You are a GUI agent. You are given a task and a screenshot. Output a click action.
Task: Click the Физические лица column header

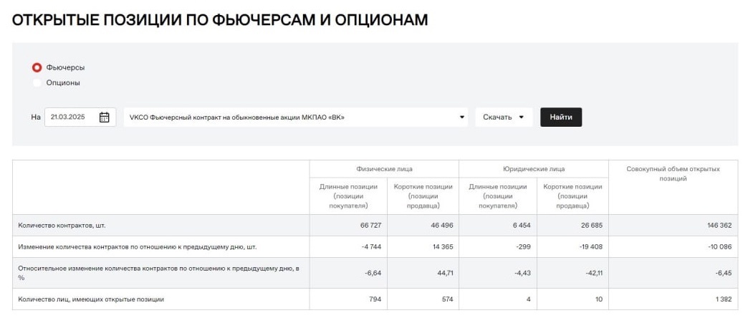click(384, 169)
